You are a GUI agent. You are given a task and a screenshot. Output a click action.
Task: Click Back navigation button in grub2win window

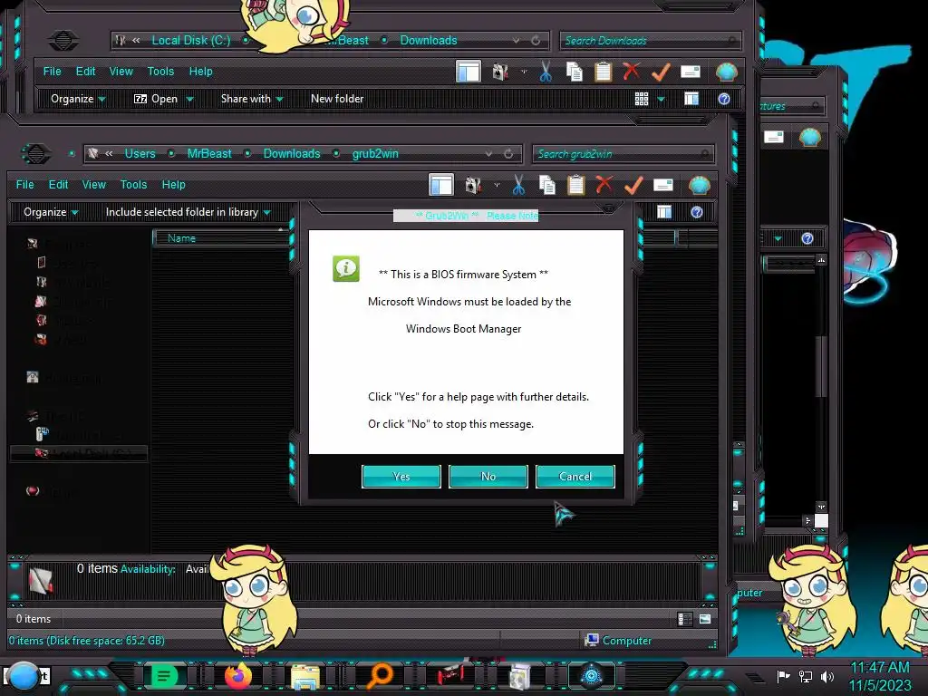(36, 154)
